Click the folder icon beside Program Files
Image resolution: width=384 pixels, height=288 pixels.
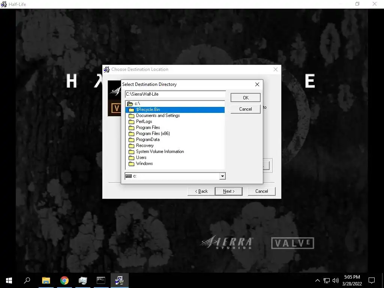coord(132,128)
